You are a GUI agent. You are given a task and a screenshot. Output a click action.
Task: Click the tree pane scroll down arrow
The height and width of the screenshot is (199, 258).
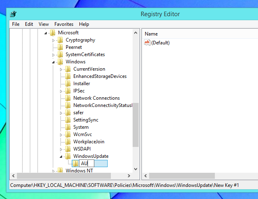[x=135, y=169]
